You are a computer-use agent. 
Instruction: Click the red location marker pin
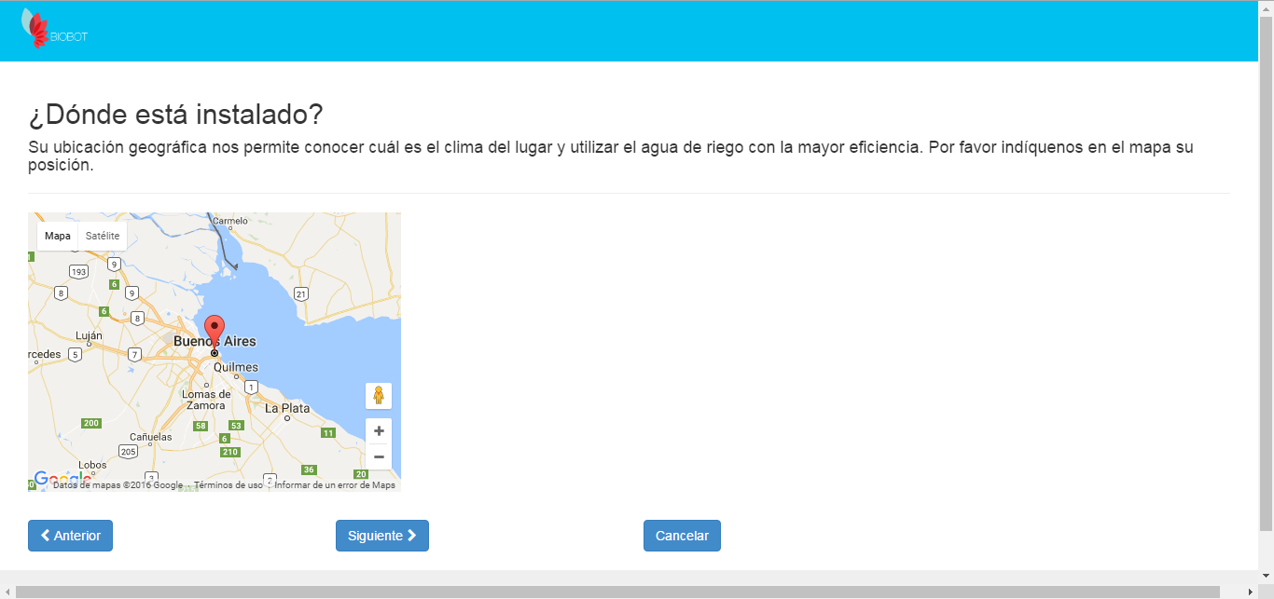click(215, 332)
